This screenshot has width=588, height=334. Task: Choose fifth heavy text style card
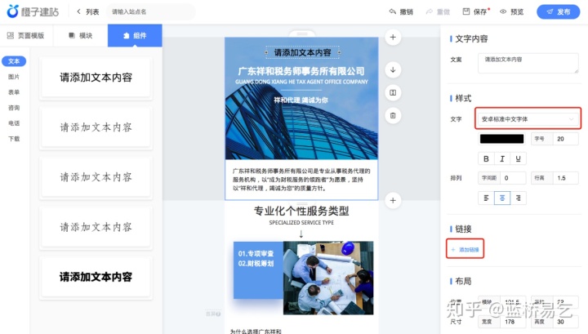pos(96,277)
